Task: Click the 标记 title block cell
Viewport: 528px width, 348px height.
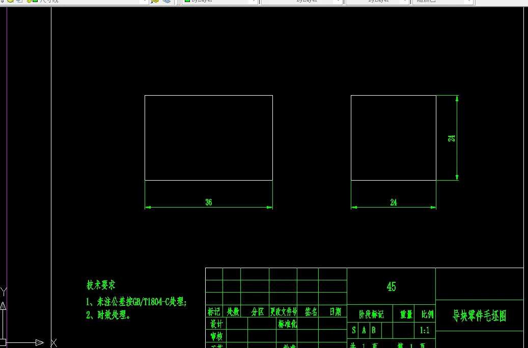Action: pos(214,312)
